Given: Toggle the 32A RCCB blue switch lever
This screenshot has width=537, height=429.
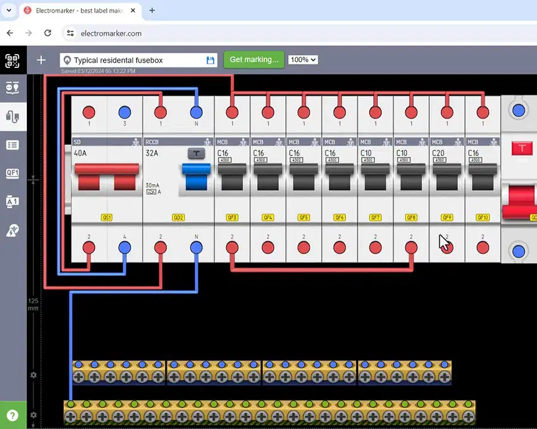Looking at the screenshot, I should [196, 176].
